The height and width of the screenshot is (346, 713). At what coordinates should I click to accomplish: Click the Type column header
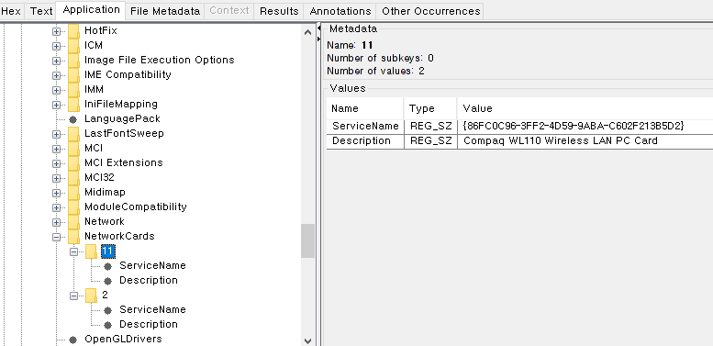430,108
